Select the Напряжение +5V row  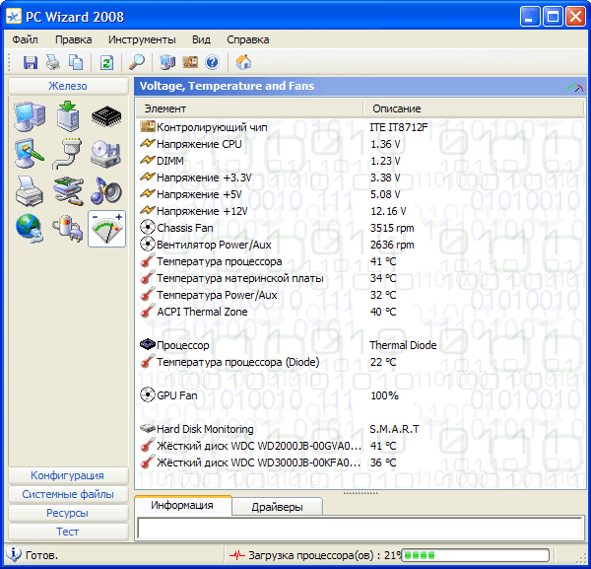tap(360, 194)
